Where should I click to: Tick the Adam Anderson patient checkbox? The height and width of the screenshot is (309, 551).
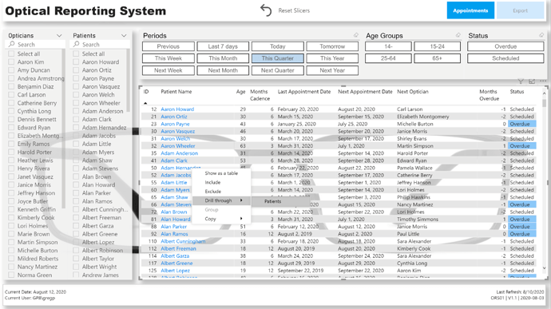76,111
